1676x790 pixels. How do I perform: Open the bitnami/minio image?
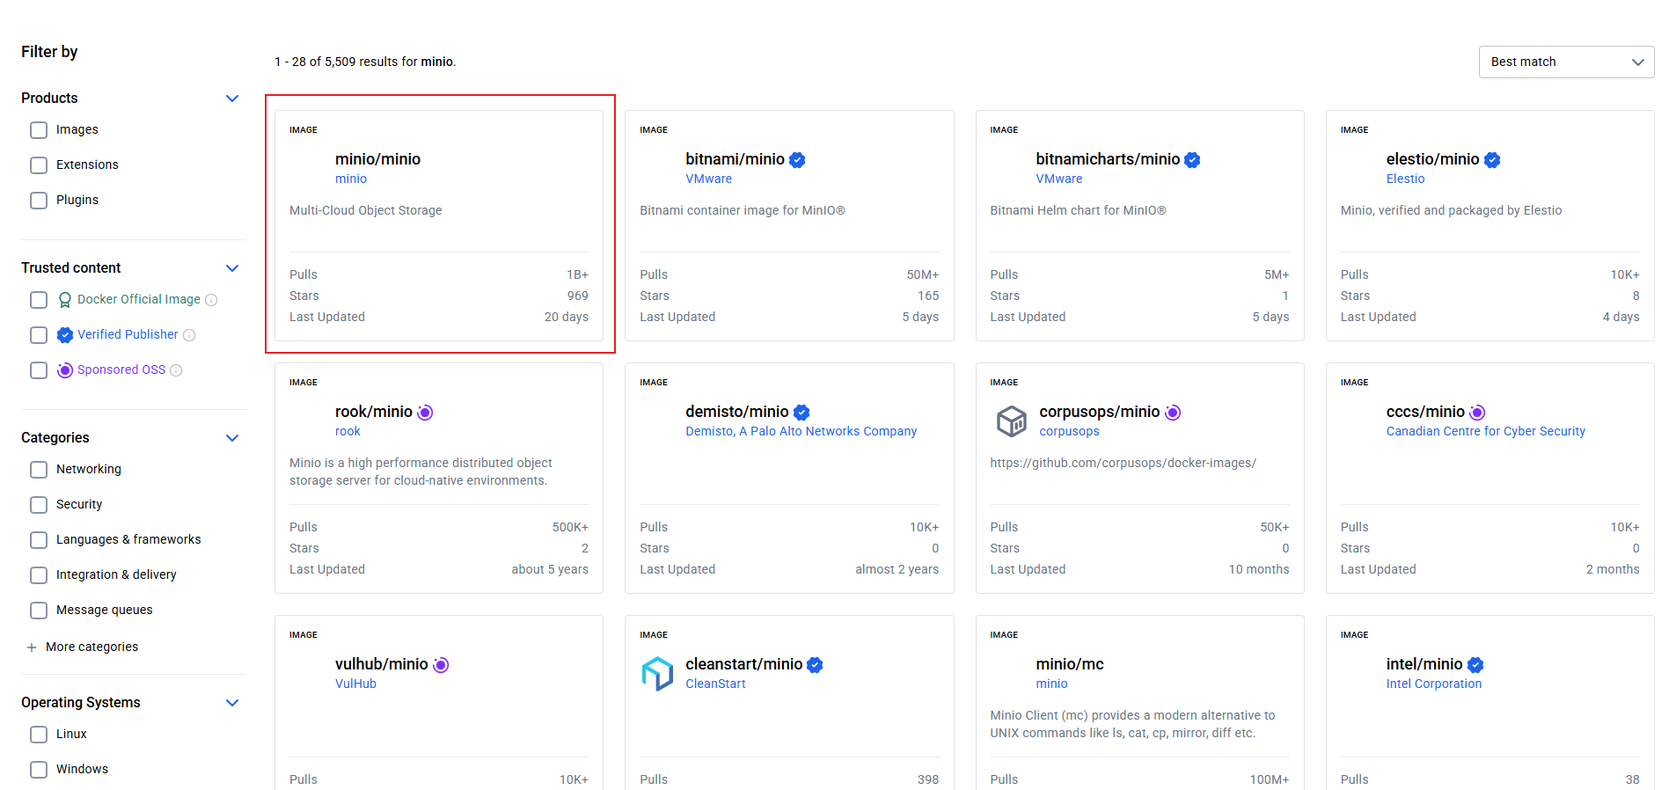[x=735, y=159]
